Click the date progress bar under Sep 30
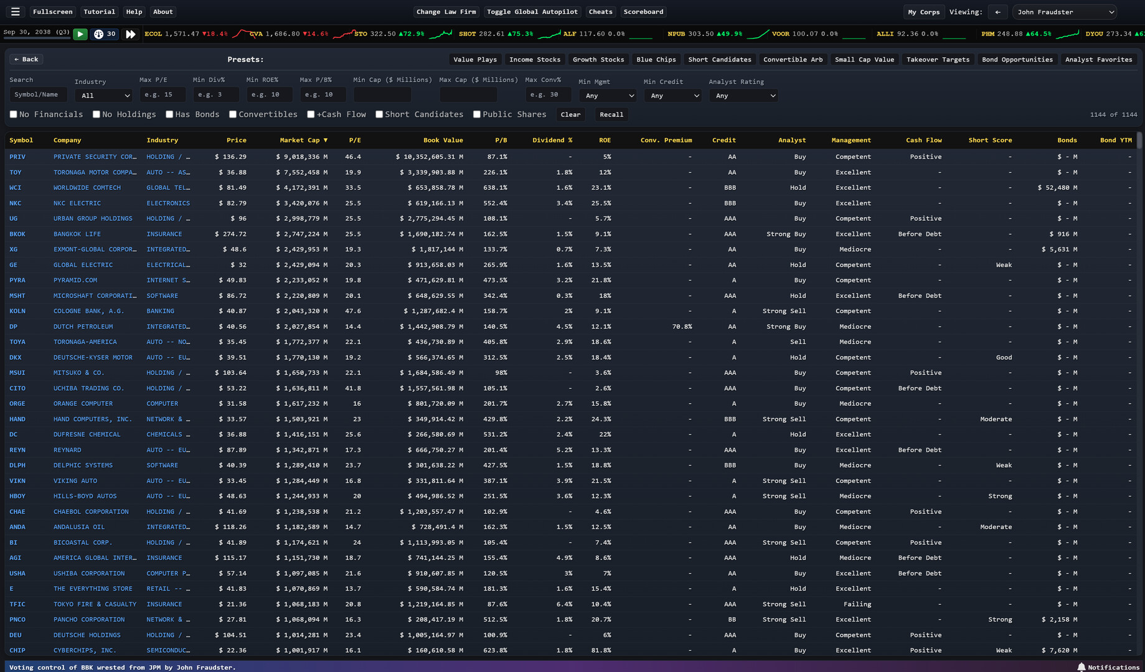The width and height of the screenshot is (1145, 672). [36, 39]
